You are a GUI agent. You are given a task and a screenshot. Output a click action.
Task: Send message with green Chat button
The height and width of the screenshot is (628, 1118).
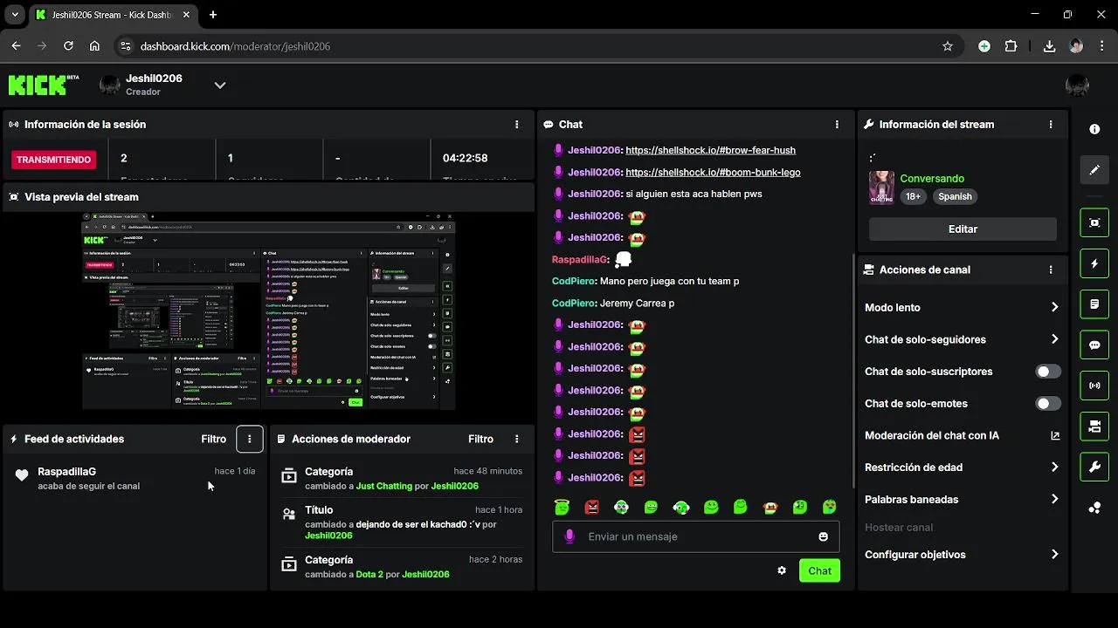click(819, 570)
